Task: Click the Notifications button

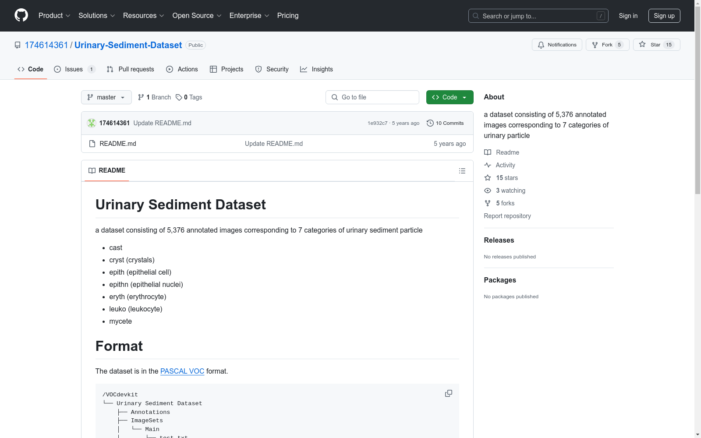Action: [557, 45]
